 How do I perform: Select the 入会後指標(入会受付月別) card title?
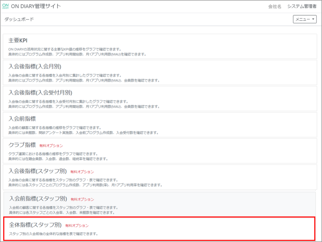pyautogui.click(x=40, y=92)
